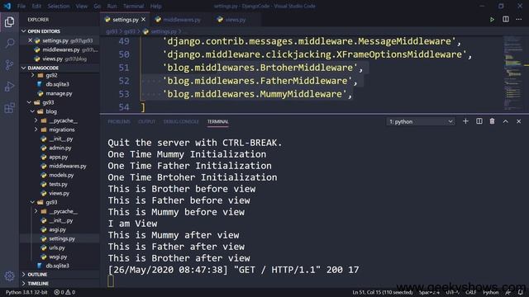The image size is (529, 297).
Task: Open models.py in the file tree
Action: (61, 175)
